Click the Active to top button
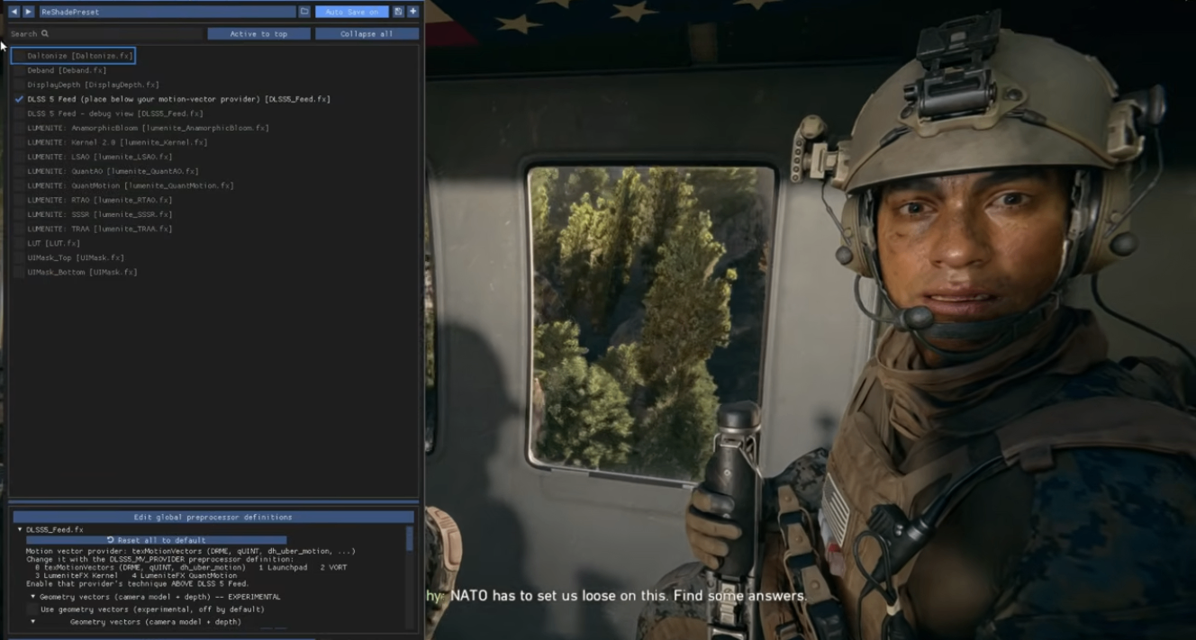Viewport: 1196px width, 640px height. [258, 33]
